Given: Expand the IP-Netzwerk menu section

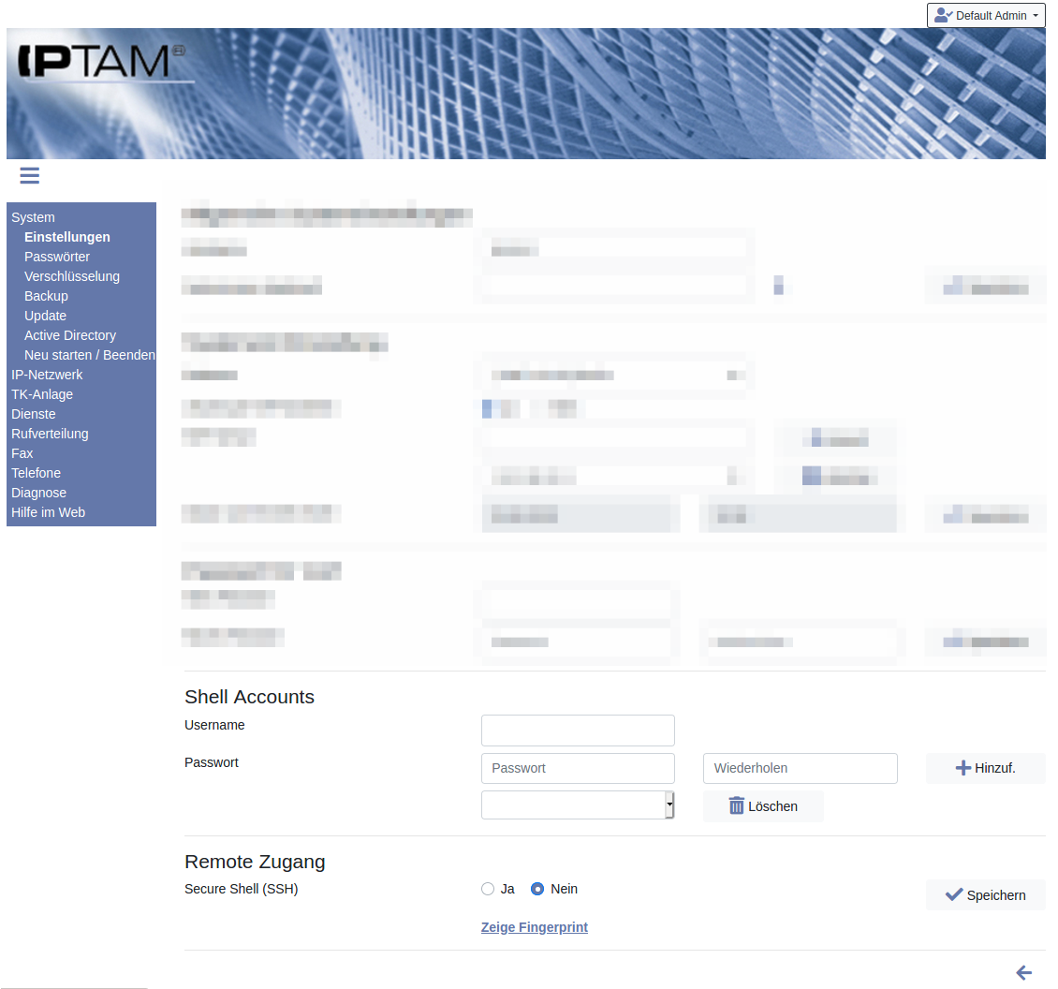Looking at the screenshot, I should pyautogui.click(x=47, y=375).
